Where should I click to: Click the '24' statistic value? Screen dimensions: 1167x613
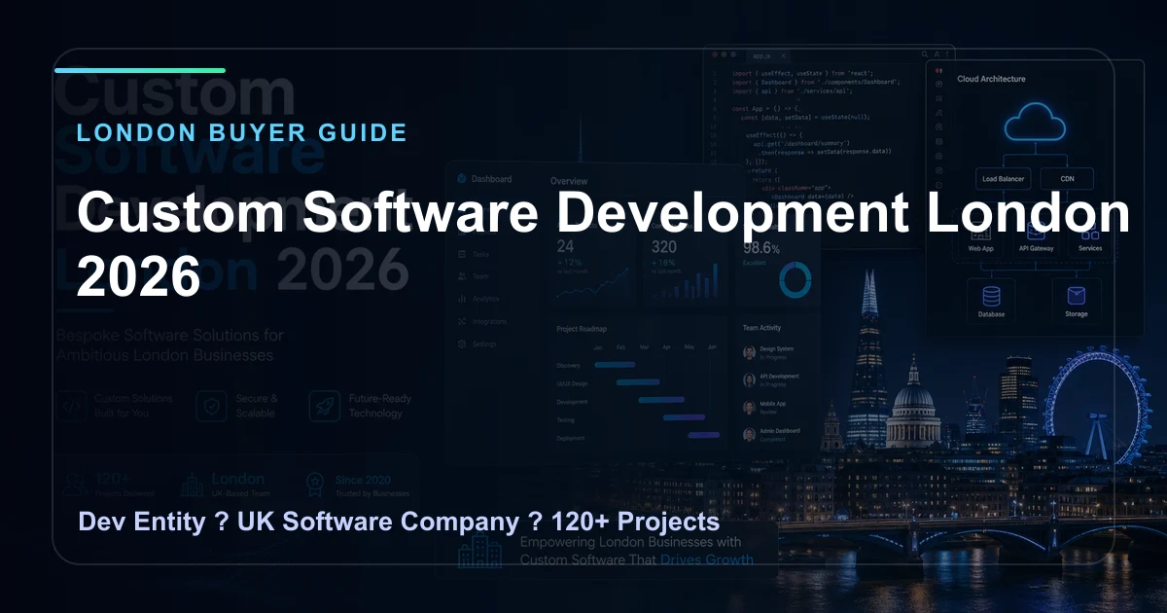pyautogui.click(x=565, y=247)
